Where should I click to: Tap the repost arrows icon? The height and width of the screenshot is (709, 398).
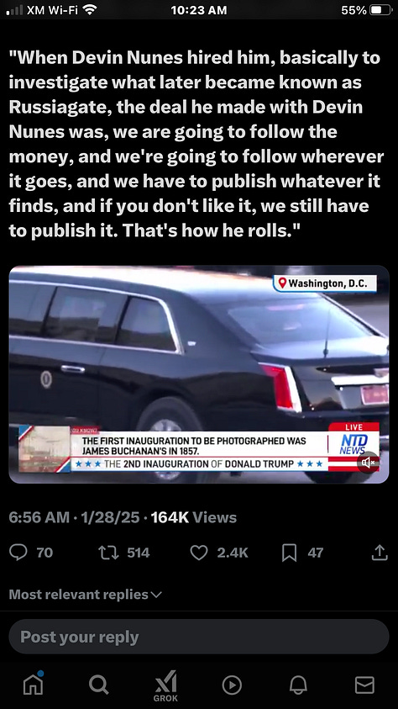tap(108, 553)
